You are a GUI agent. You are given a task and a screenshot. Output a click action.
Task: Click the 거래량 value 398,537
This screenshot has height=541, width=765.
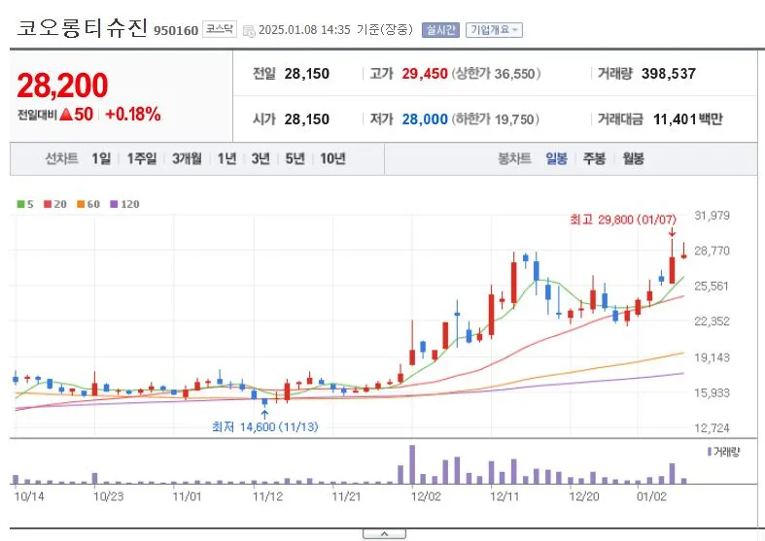[x=669, y=74]
